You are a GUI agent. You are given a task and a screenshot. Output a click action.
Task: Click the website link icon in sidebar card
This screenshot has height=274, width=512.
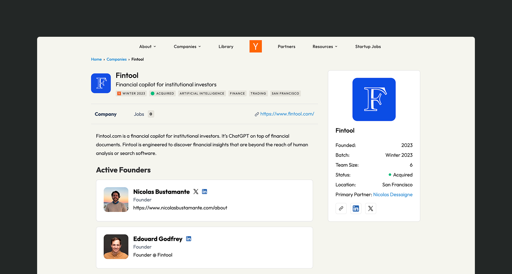coord(341,208)
